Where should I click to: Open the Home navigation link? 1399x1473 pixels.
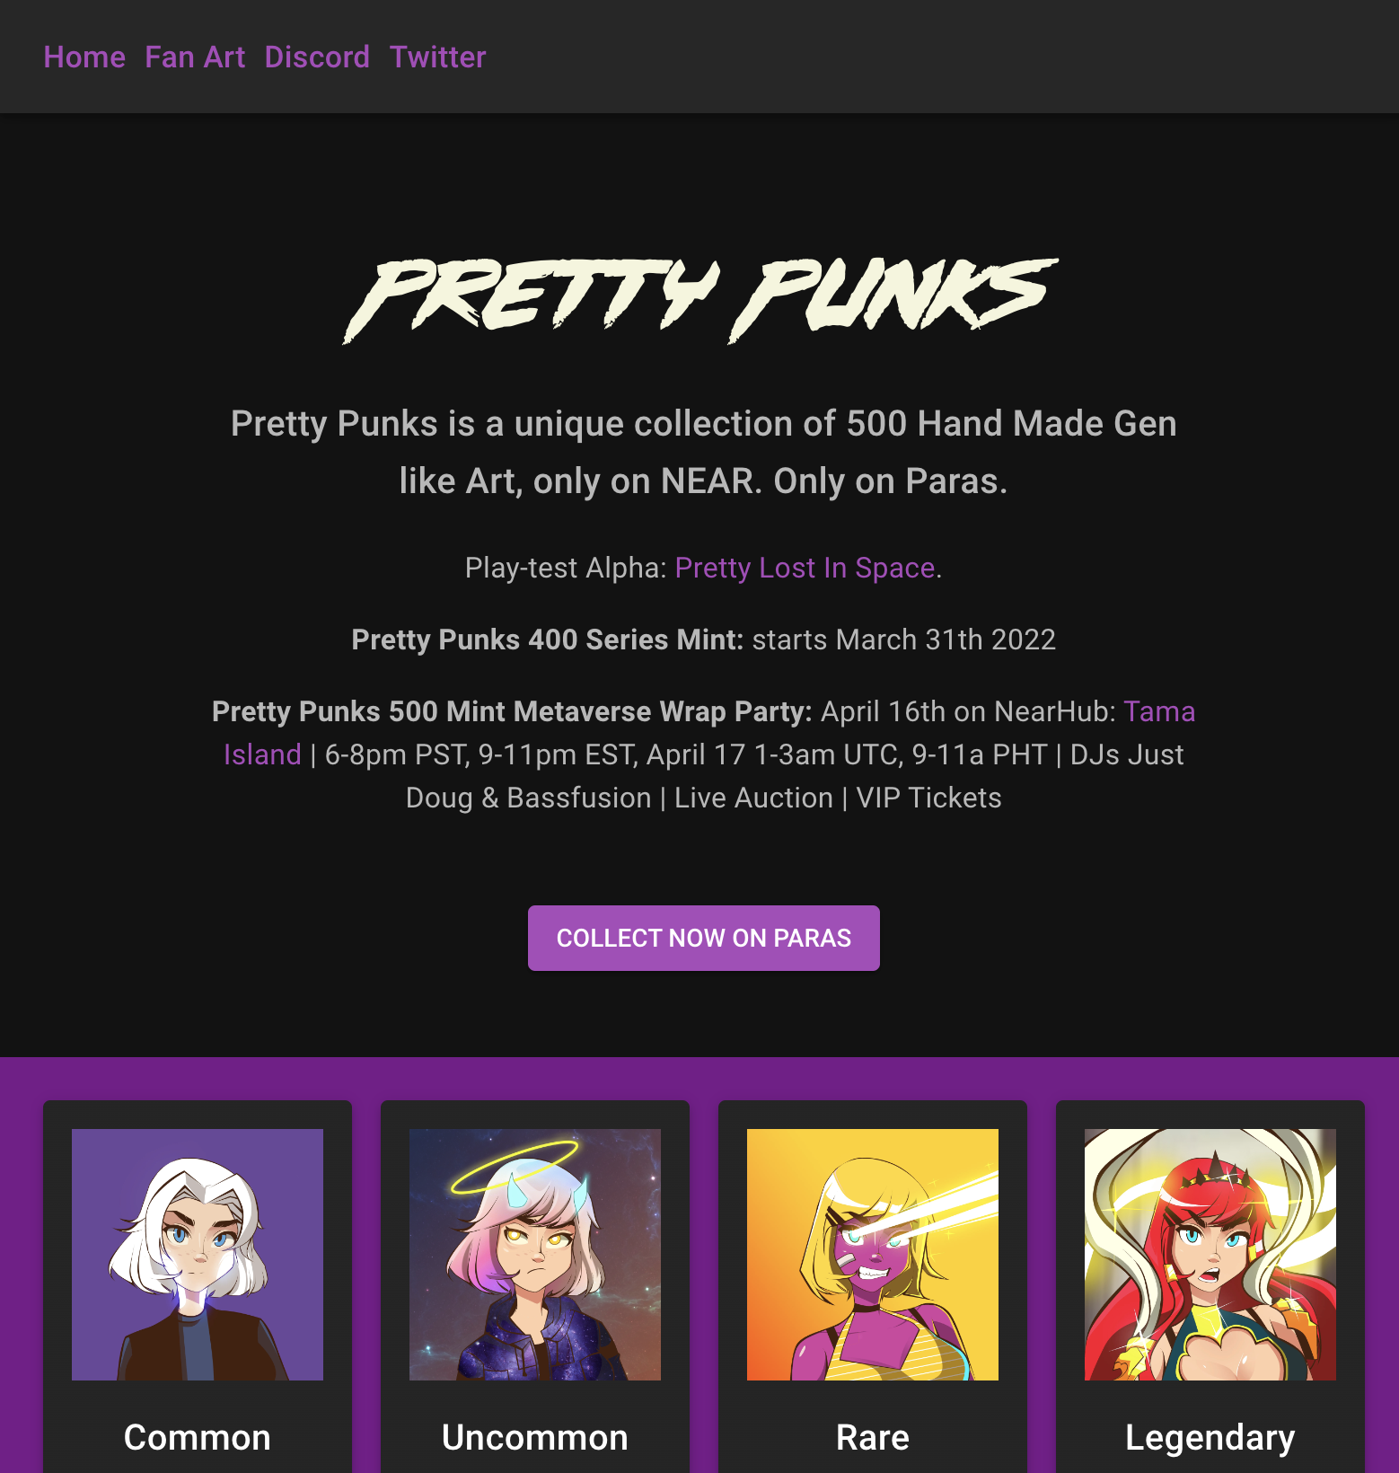[84, 57]
